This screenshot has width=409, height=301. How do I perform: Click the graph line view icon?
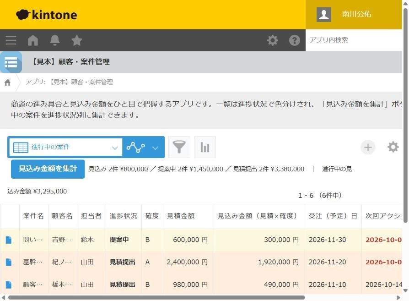coord(135,147)
